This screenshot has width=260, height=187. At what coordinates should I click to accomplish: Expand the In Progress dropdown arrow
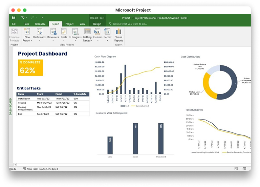(75, 41)
